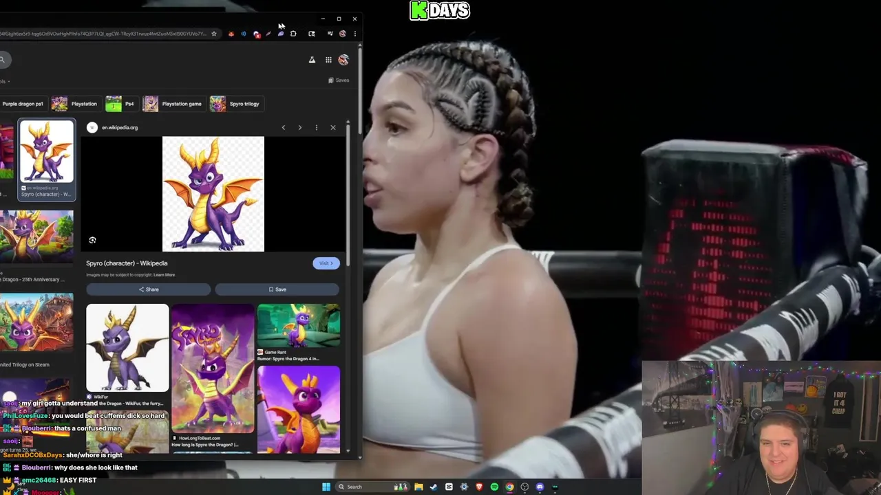
Task: Open OBS Studio from the taskbar
Action: [524, 487]
